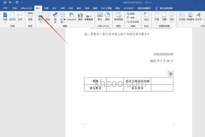The image size is (205, 137).
Task: Insert a SmartArt graphic
Action: [72, 17]
